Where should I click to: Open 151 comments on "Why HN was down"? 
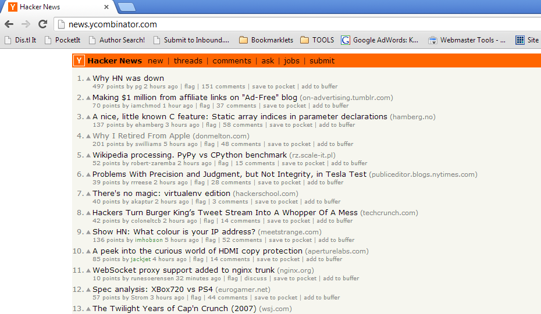pyautogui.click(x=223, y=86)
